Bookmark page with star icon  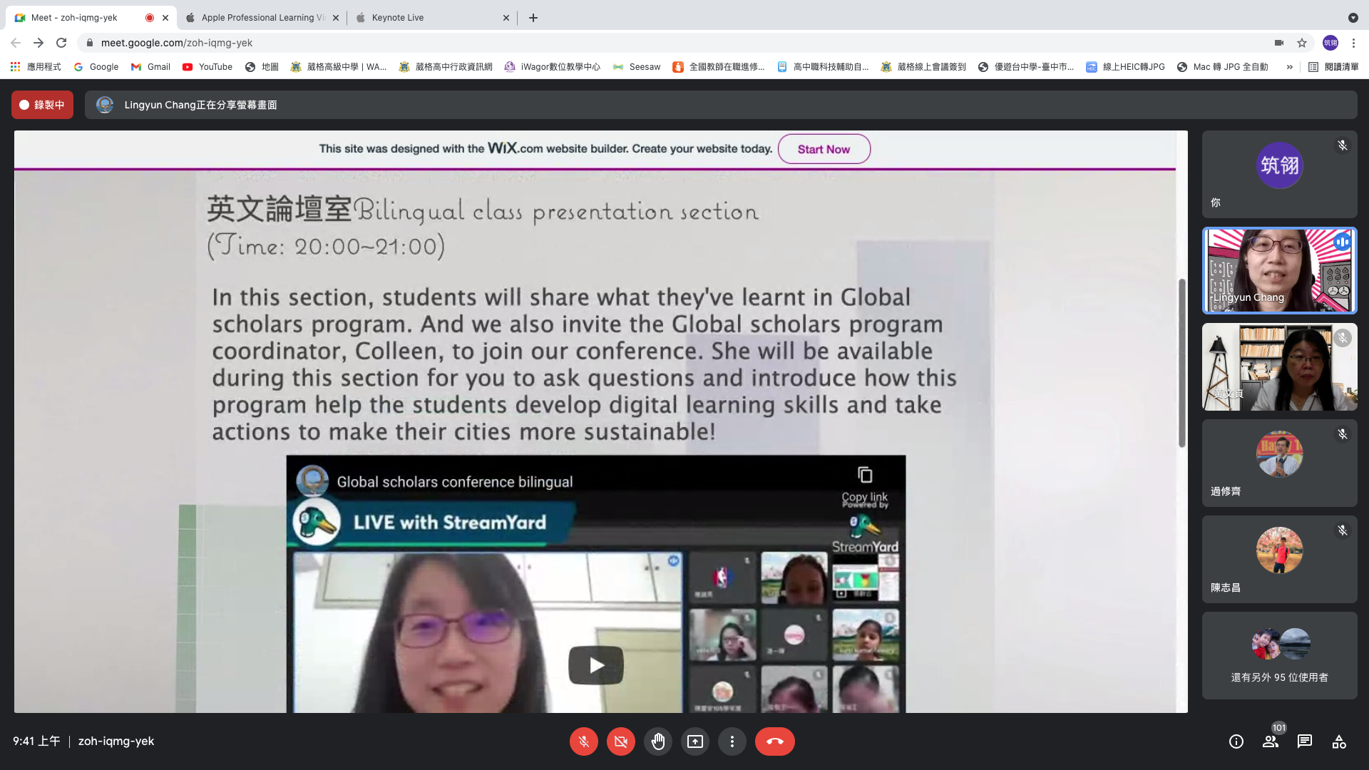pyautogui.click(x=1302, y=43)
